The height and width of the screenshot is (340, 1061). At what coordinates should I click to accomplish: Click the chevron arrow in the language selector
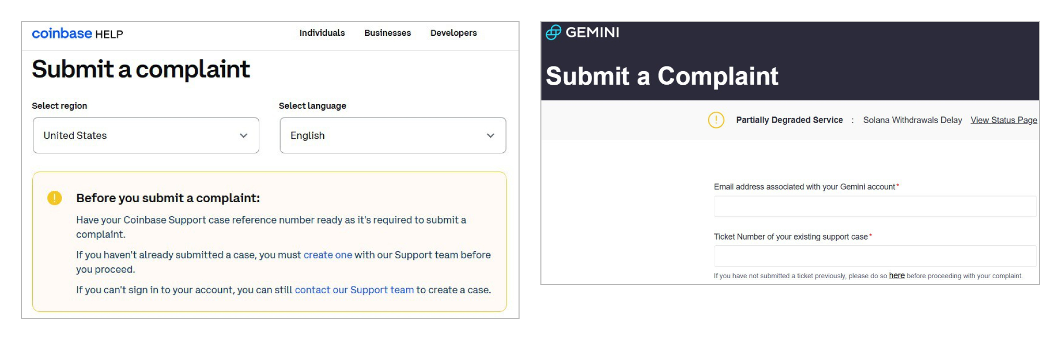point(490,136)
